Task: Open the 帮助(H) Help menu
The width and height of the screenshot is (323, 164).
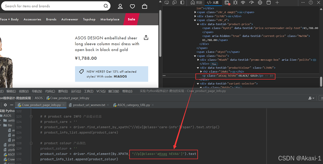Action: coord(127,91)
